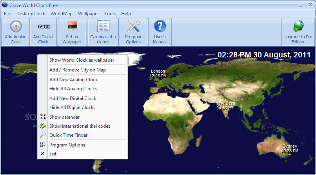Open Program Options from the toolbar
The width and height of the screenshot is (316, 175).
tap(133, 32)
